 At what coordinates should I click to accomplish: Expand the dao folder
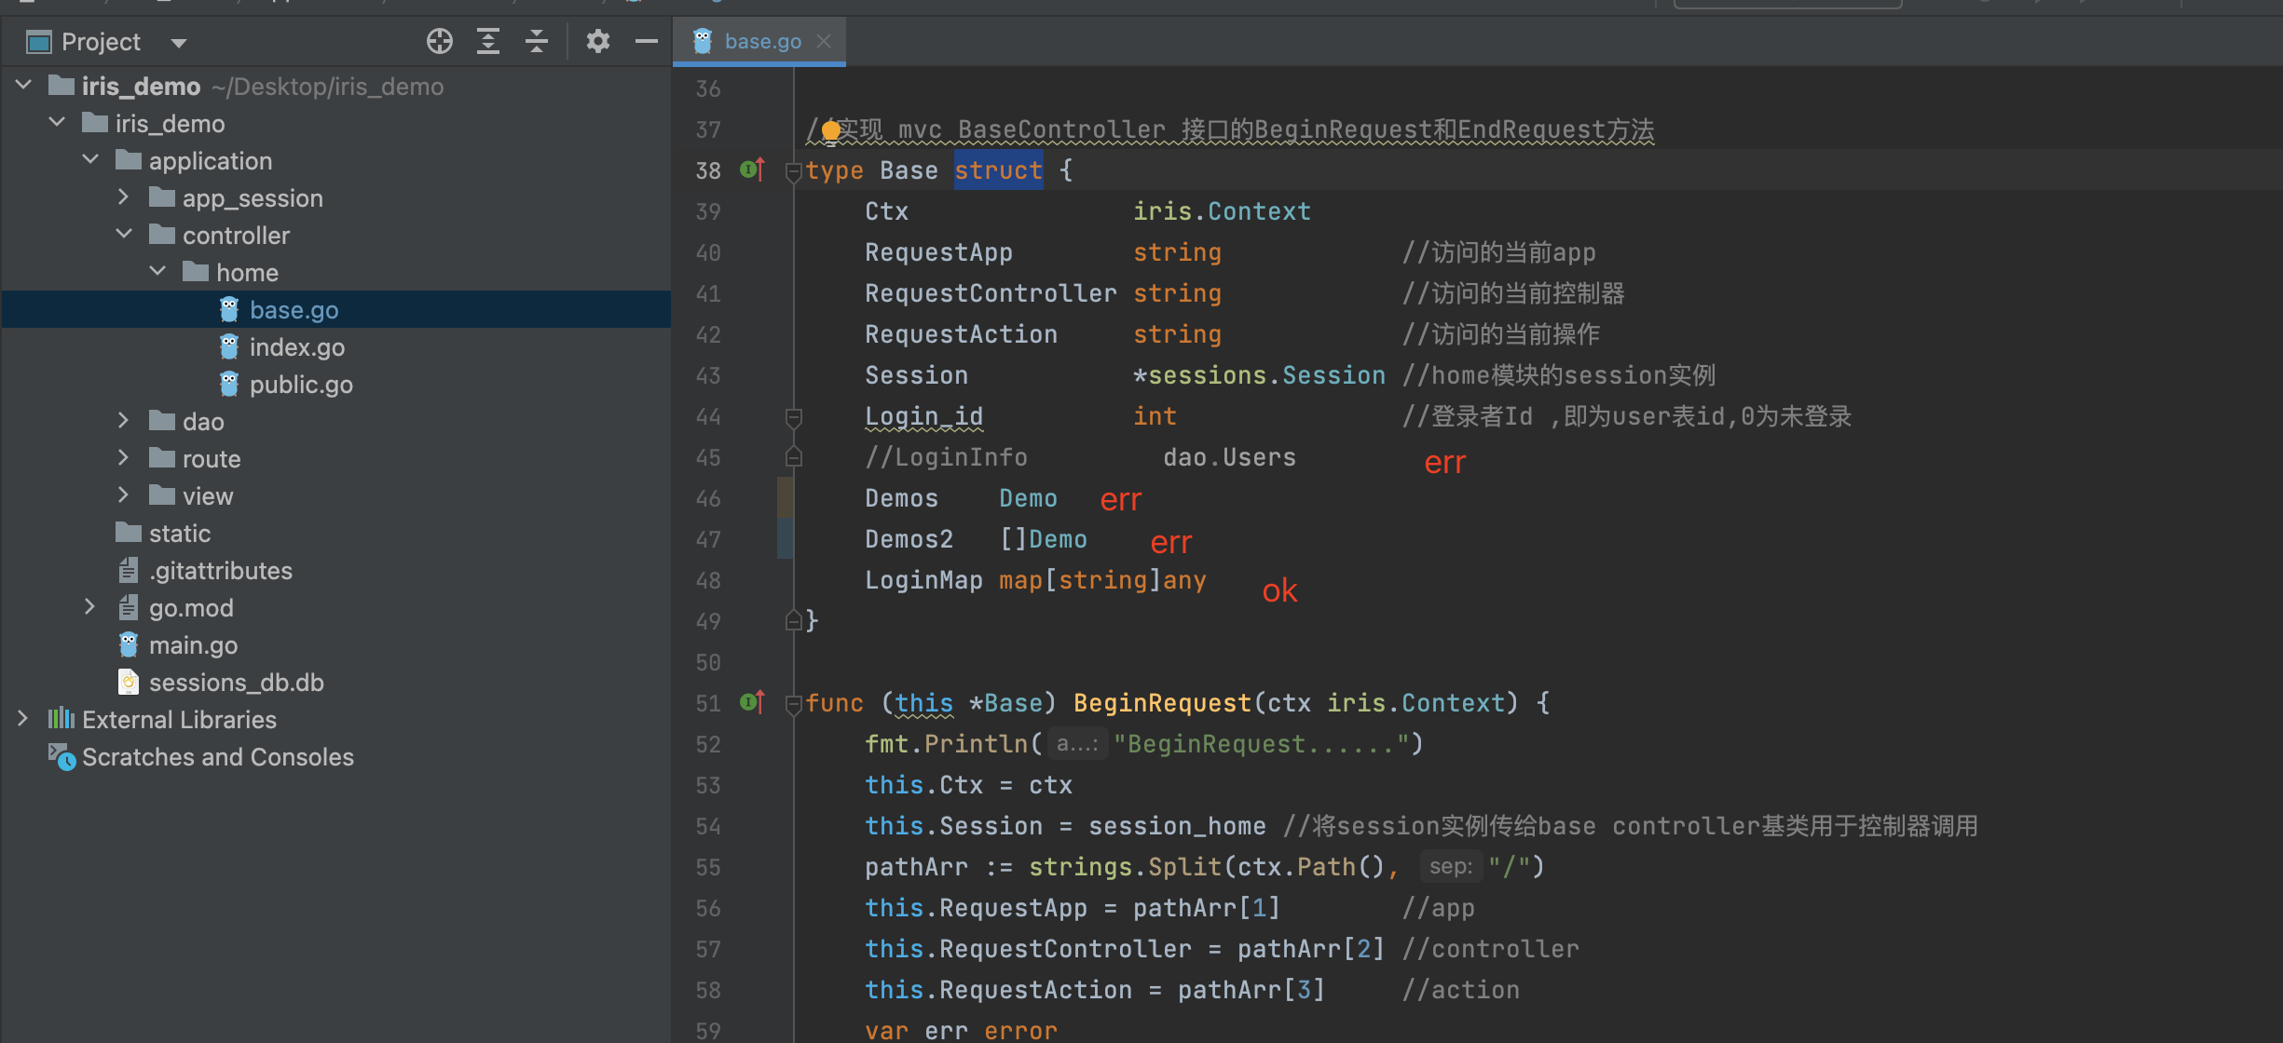(x=123, y=421)
